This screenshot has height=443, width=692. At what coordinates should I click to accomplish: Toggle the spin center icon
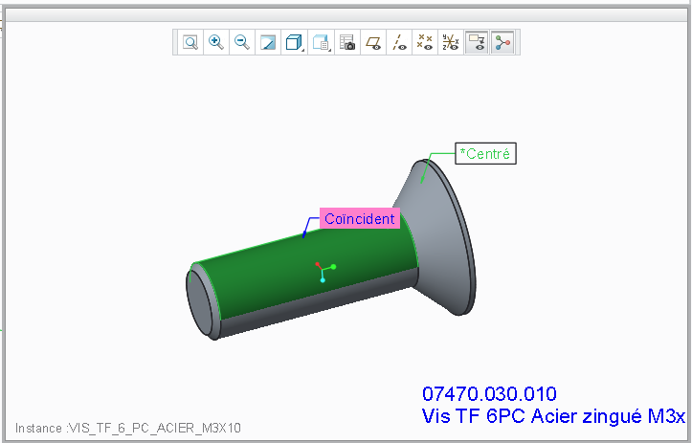[x=502, y=42]
